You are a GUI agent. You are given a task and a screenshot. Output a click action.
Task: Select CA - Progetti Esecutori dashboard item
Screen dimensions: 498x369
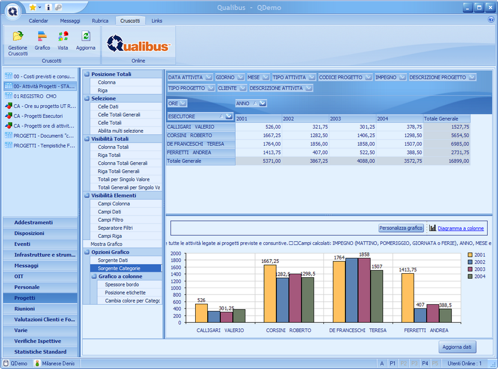[40, 116]
